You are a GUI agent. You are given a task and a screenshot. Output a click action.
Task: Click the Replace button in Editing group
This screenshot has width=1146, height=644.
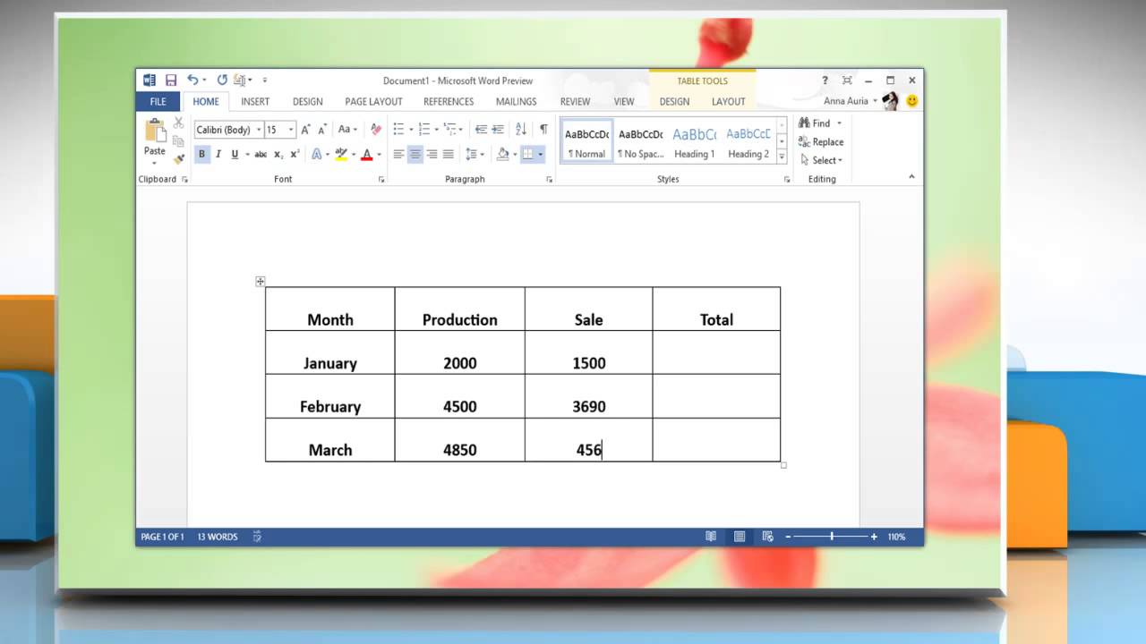pyautogui.click(x=821, y=142)
